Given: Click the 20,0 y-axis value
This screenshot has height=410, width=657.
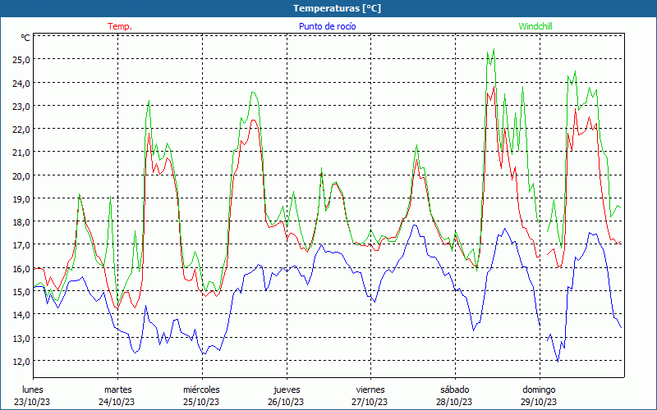Looking at the screenshot, I should point(21,175).
